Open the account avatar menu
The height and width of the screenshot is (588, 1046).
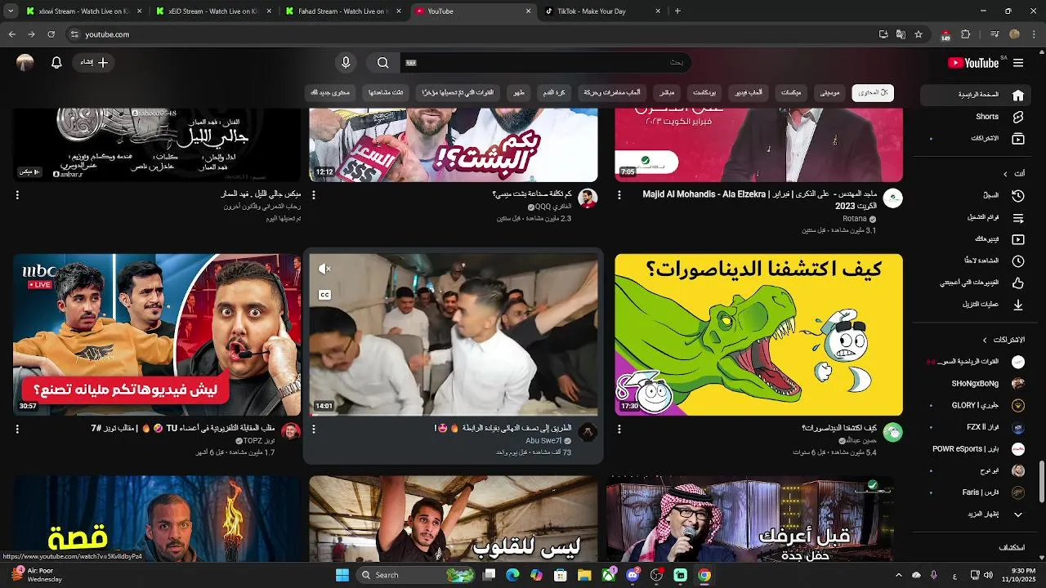click(x=25, y=63)
